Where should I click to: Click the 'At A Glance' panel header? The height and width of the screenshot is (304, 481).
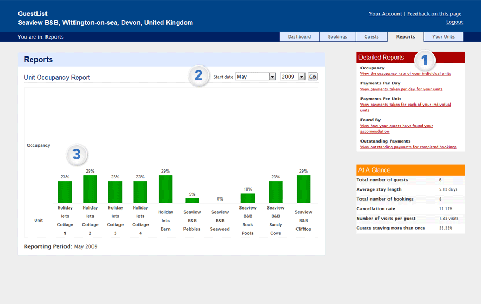click(x=411, y=170)
